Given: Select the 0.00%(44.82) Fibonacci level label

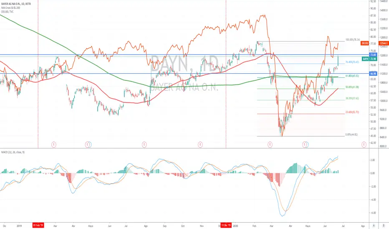Looking at the screenshot, I should (351, 134).
